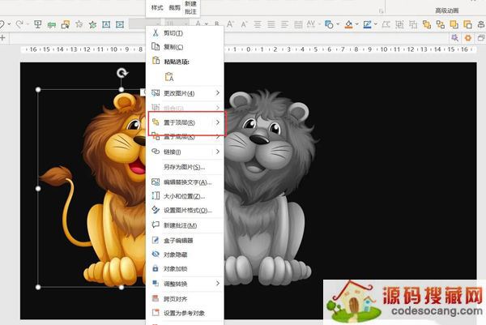Click the 盒子编辑器 editor icon
This screenshot has width=486, height=325.
coord(156,241)
